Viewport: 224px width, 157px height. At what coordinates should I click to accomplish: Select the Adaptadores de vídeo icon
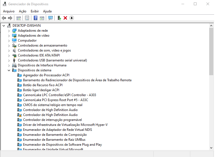click(14, 36)
